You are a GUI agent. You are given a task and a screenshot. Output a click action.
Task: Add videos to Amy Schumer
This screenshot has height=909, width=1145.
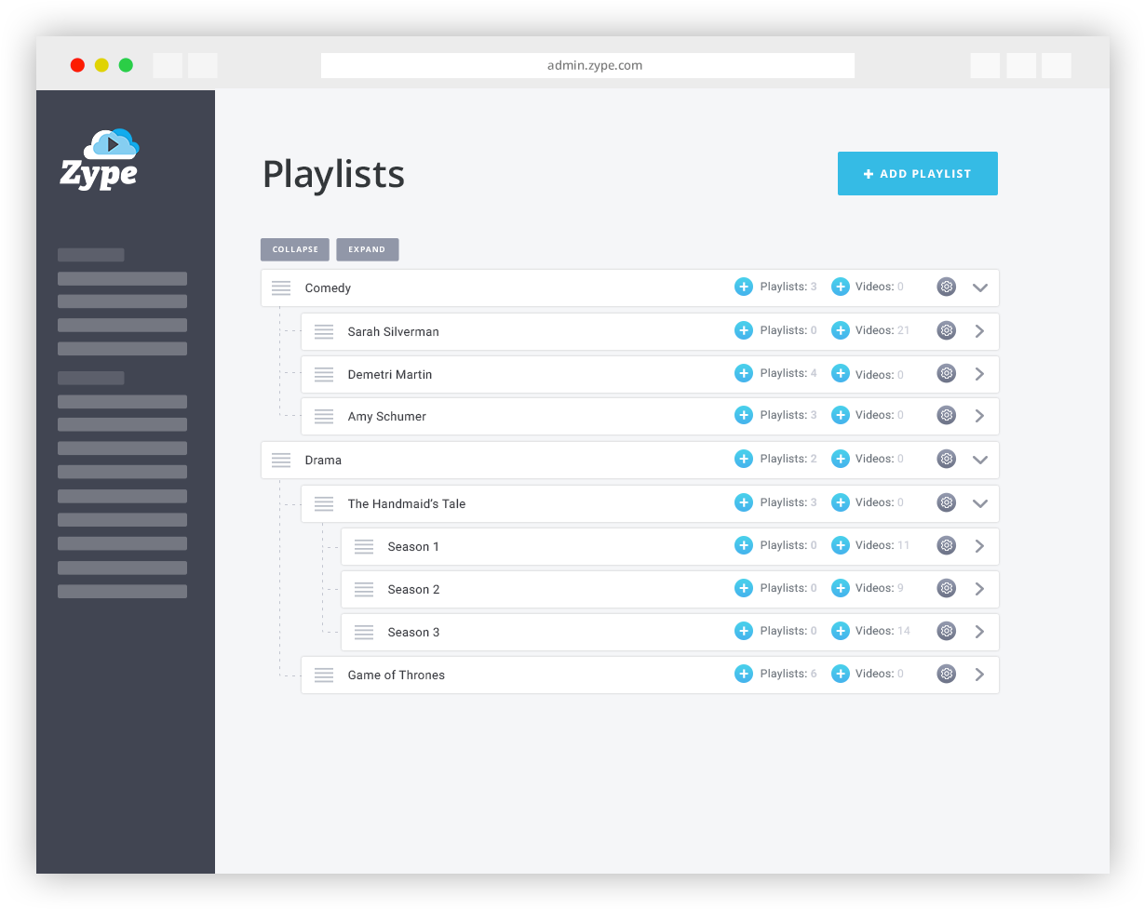841,415
